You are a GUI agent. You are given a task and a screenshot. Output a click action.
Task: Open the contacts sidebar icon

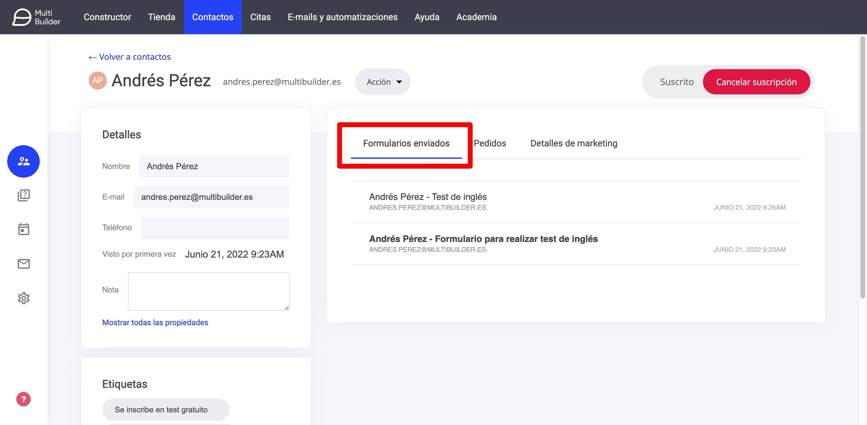[23, 161]
